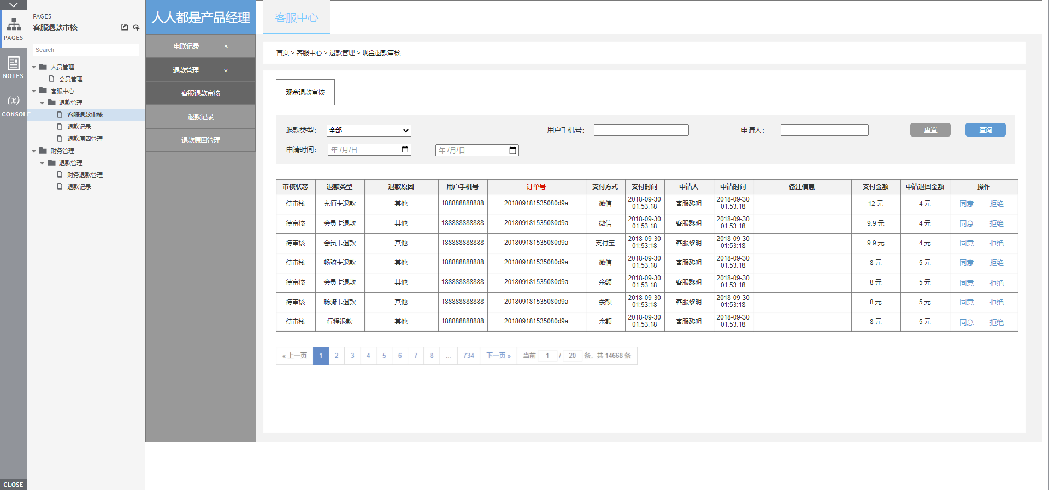Select the 退款原因管理 page in tree
Screen dimensions: 1049x490
click(x=85, y=139)
